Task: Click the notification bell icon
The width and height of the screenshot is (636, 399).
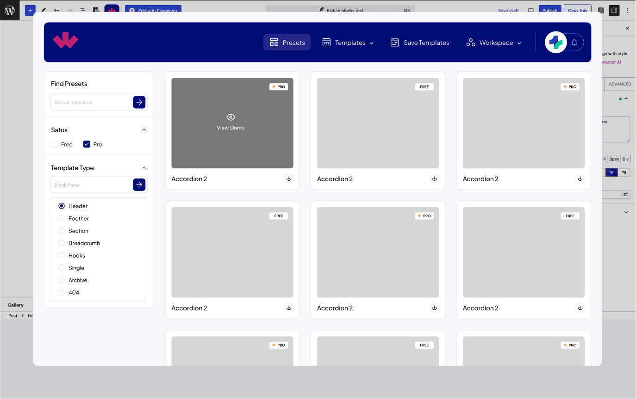Action: point(574,43)
